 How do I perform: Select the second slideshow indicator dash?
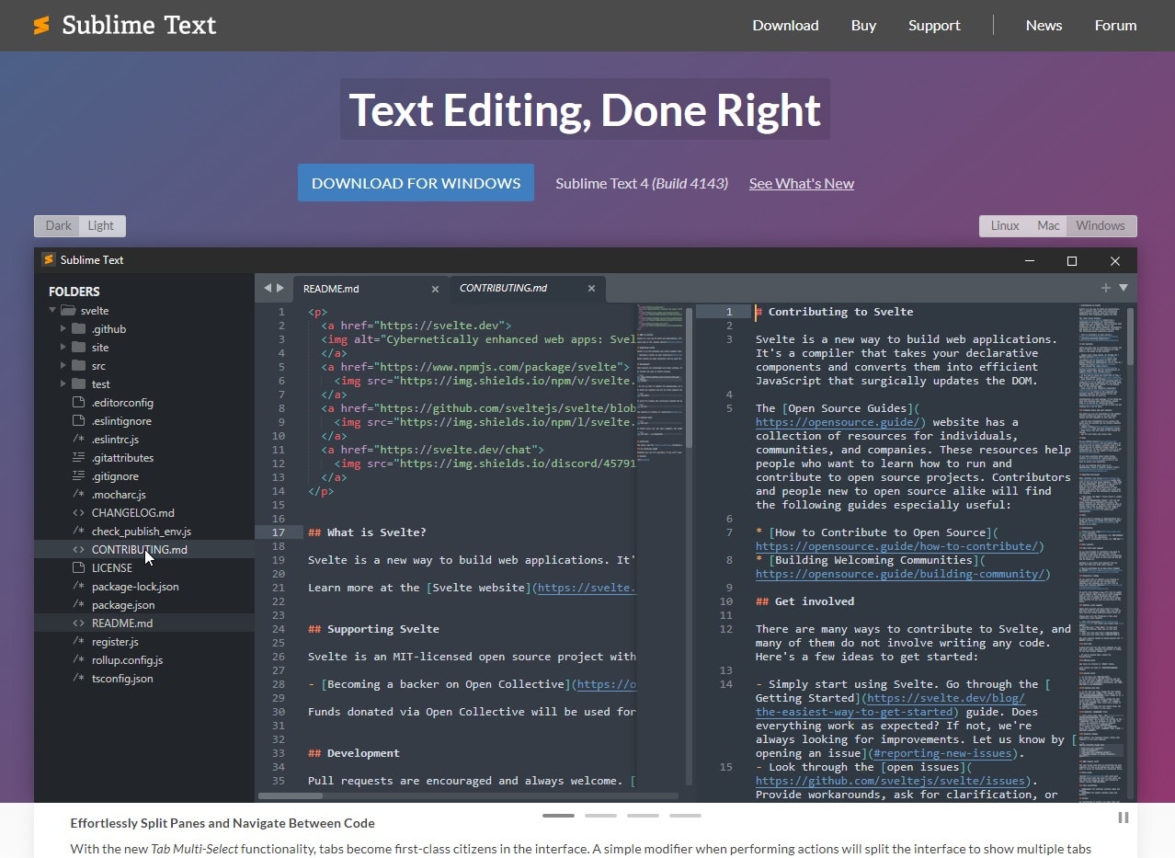600,816
